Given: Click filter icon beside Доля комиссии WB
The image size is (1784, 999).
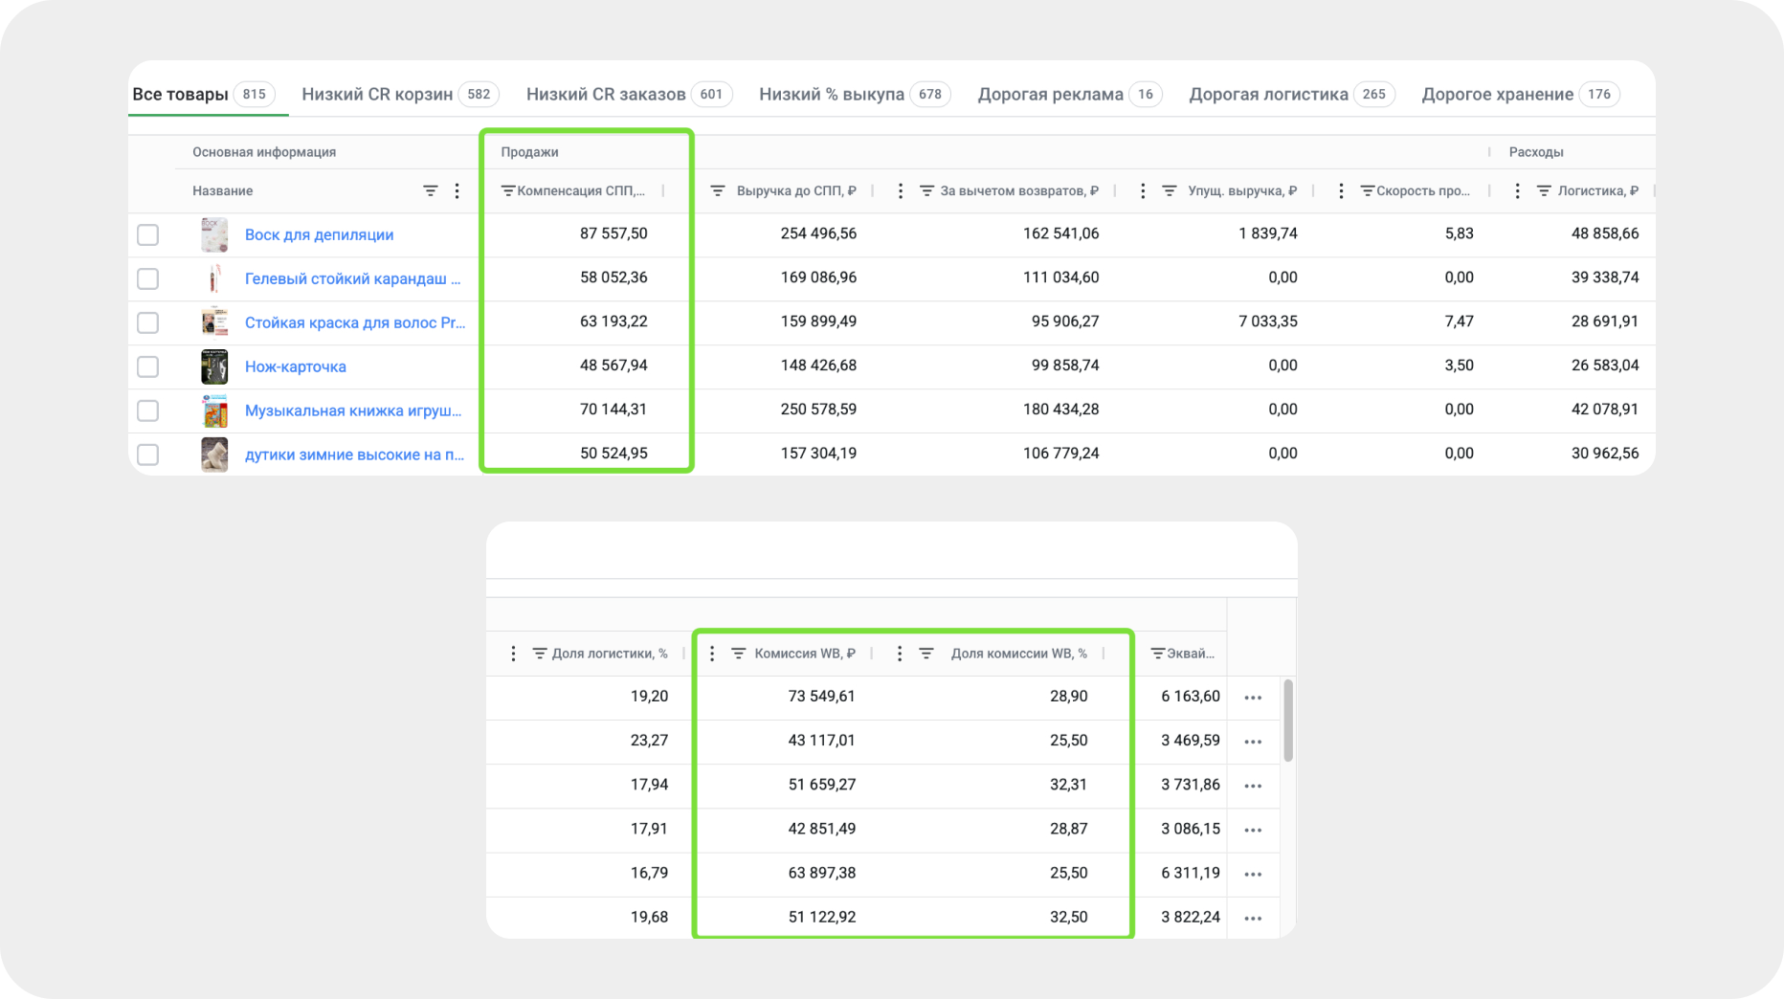Looking at the screenshot, I should 926,654.
